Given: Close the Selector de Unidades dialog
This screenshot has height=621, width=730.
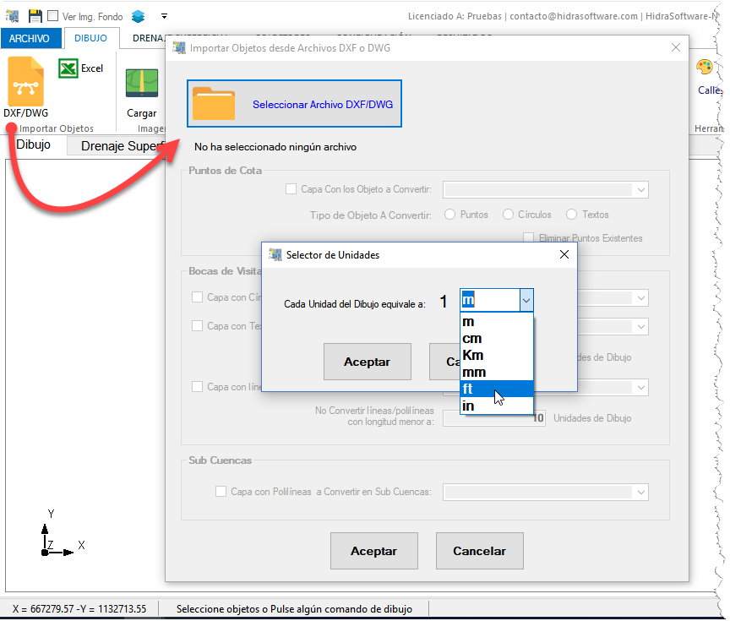Looking at the screenshot, I should 564,254.
